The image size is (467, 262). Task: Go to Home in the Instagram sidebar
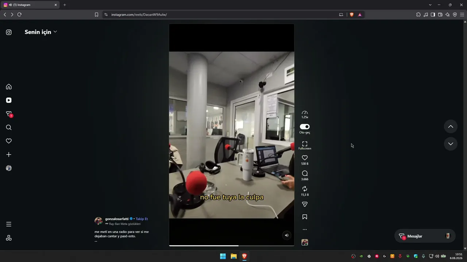click(9, 87)
